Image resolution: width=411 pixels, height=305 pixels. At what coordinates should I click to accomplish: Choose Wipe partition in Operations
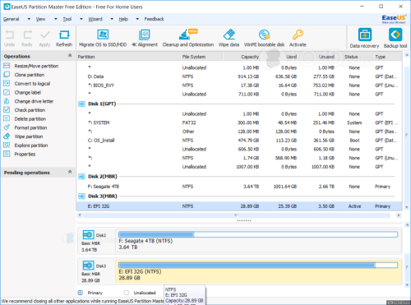coord(29,136)
